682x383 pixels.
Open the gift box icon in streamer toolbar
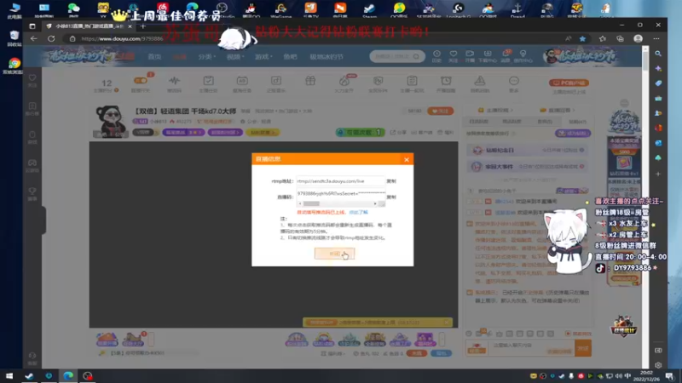310,81
